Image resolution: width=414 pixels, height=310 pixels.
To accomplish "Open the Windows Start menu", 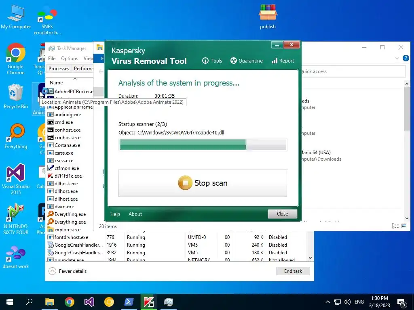I will (10, 302).
